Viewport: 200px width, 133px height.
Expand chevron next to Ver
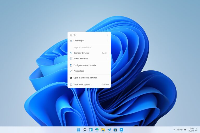pos(108,35)
